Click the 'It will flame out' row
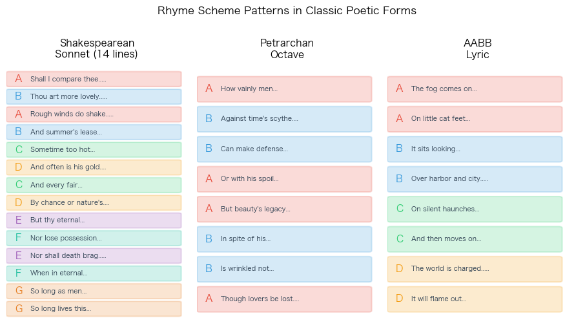 [x=475, y=299]
